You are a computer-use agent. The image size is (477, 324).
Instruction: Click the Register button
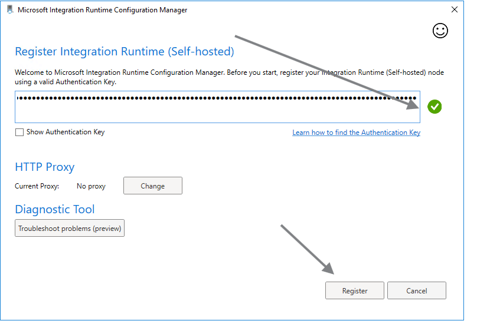pos(355,290)
